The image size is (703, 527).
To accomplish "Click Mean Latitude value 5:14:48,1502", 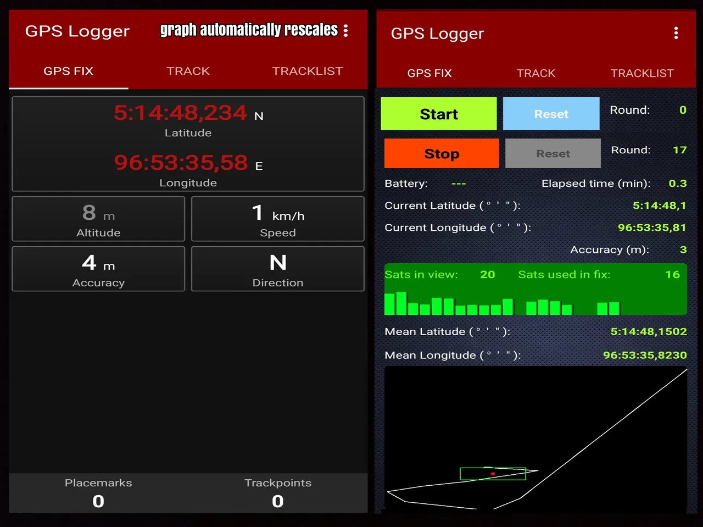I will coord(649,331).
